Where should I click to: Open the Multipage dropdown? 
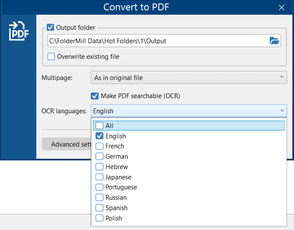pyautogui.click(x=189, y=78)
